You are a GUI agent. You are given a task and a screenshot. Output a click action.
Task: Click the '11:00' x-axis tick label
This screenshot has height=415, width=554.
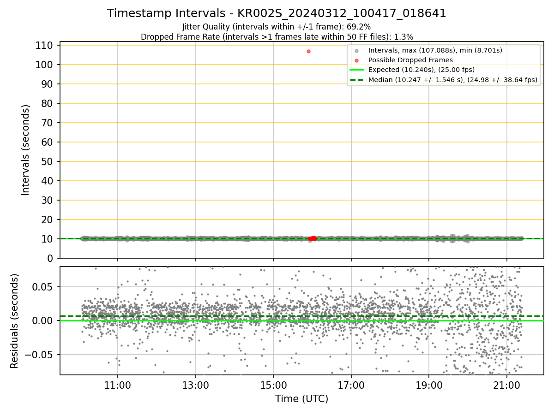click(x=118, y=385)
